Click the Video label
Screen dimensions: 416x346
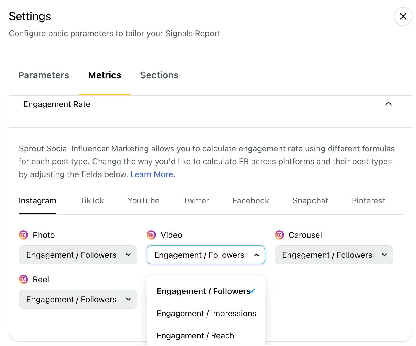pos(171,235)
